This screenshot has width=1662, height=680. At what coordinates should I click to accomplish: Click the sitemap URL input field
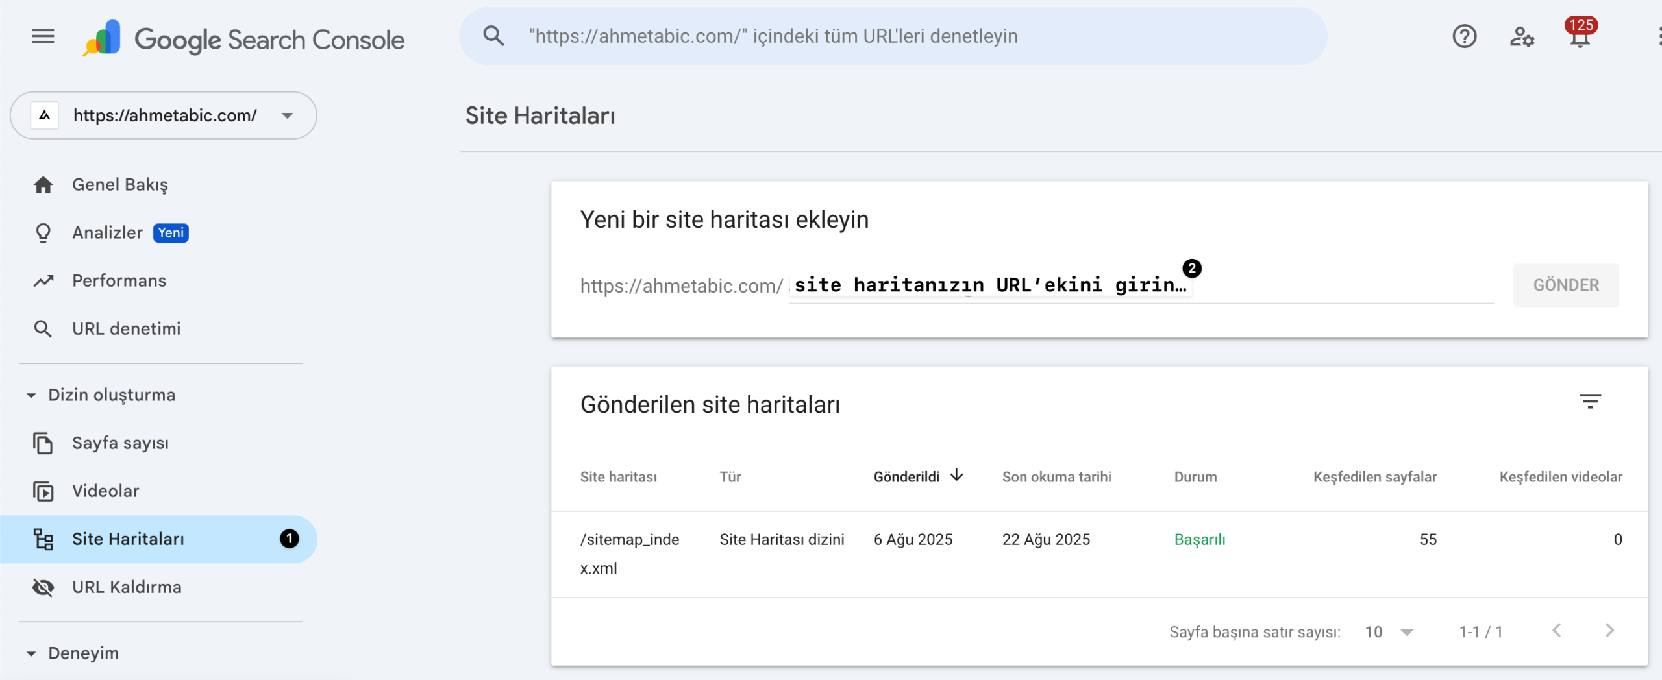tap(1141, 285)
